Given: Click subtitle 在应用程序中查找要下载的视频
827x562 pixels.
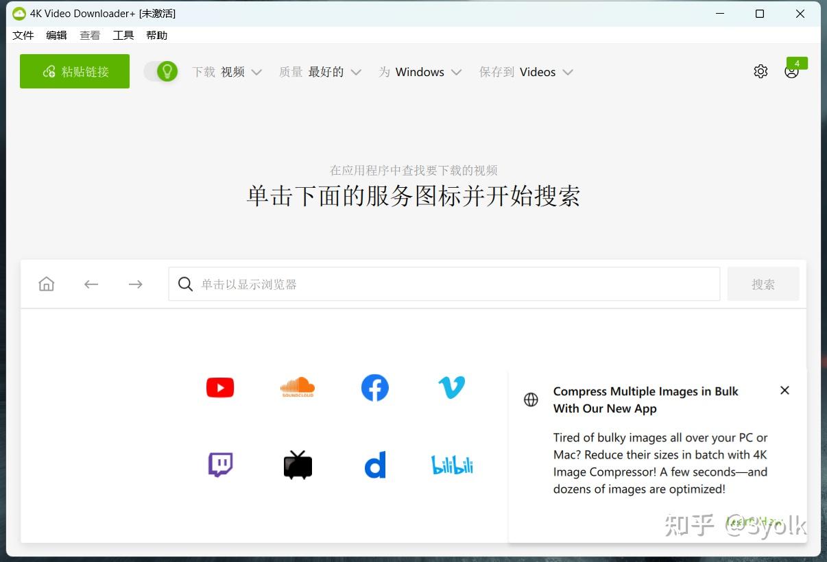Looking at the screenshot, I should point(413,170).
